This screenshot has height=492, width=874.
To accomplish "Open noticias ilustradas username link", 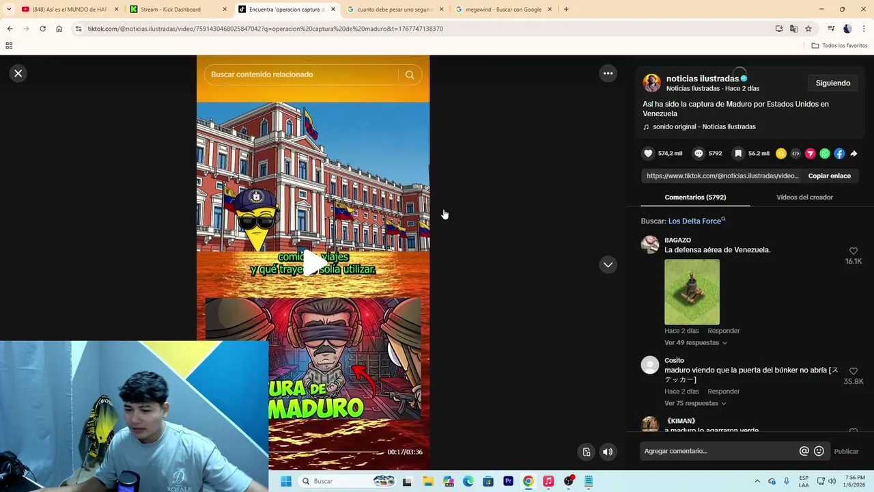I will pyautogui.click(x=702, y=79).
